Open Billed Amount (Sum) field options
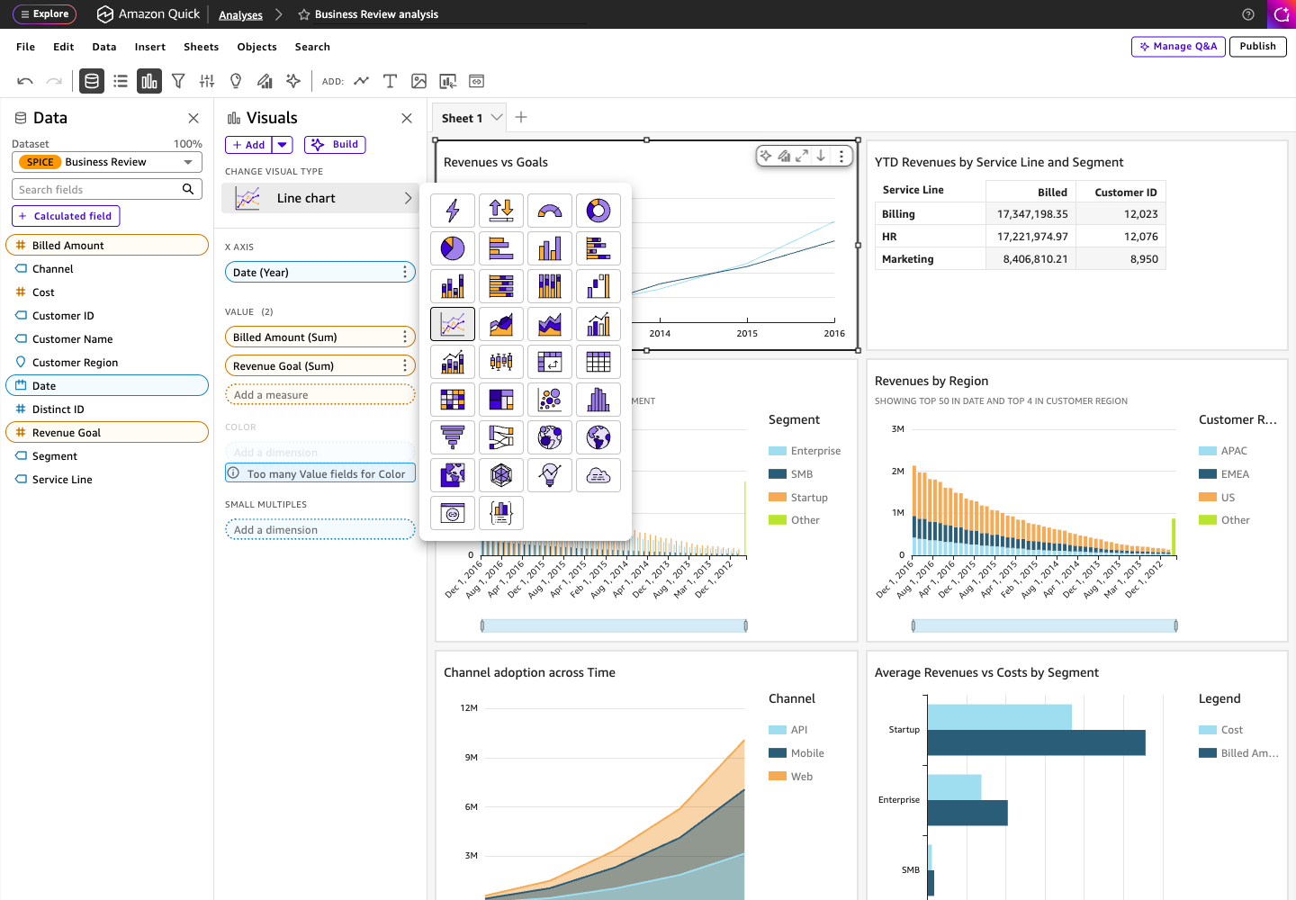Screen dimensions: 1296x900 point(405,337)
